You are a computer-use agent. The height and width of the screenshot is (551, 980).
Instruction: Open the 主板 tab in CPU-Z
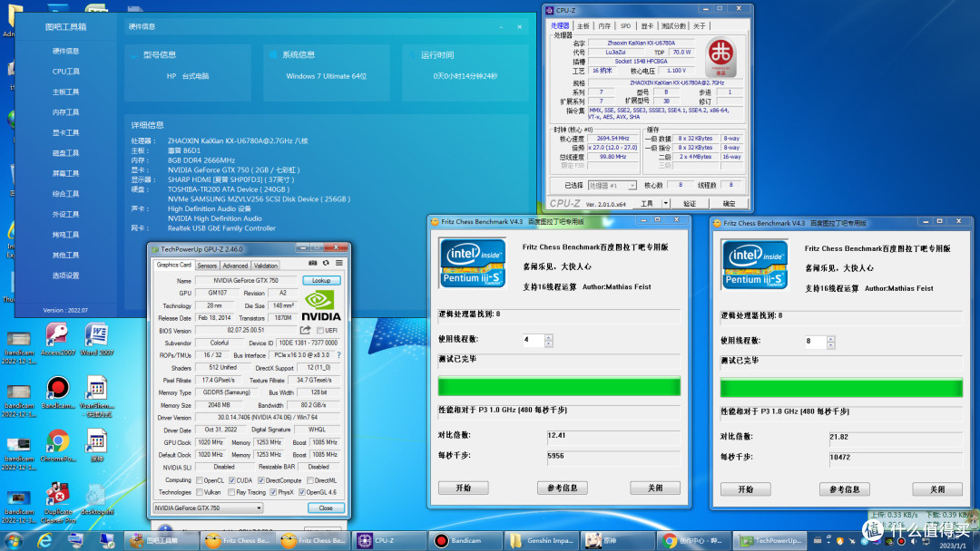coord(583,25)
